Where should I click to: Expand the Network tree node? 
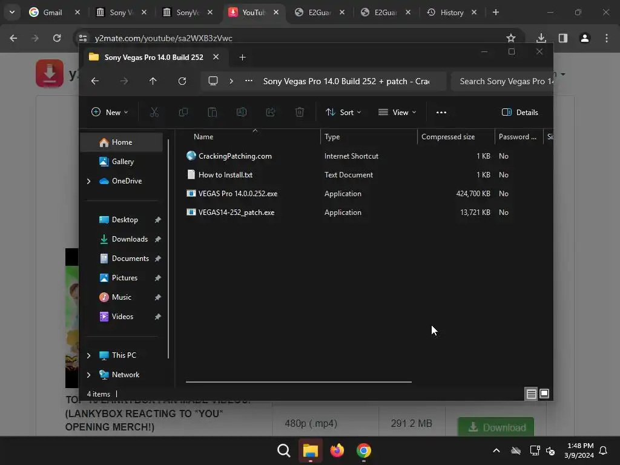(x=88, y=375)
